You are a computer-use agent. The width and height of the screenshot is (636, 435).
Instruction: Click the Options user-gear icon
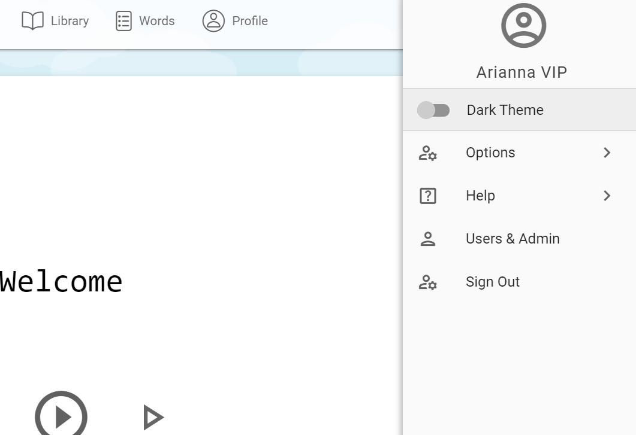tap(427, 153)
